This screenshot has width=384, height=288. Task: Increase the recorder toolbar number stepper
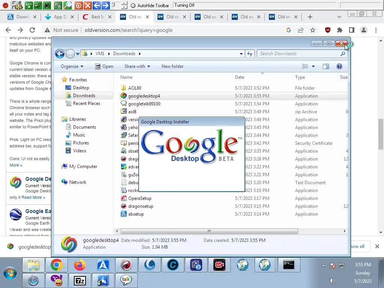(124, 3)
